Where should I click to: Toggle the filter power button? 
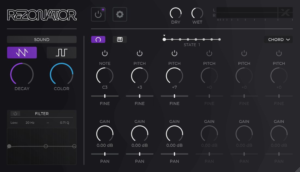[x=15, y=114]
